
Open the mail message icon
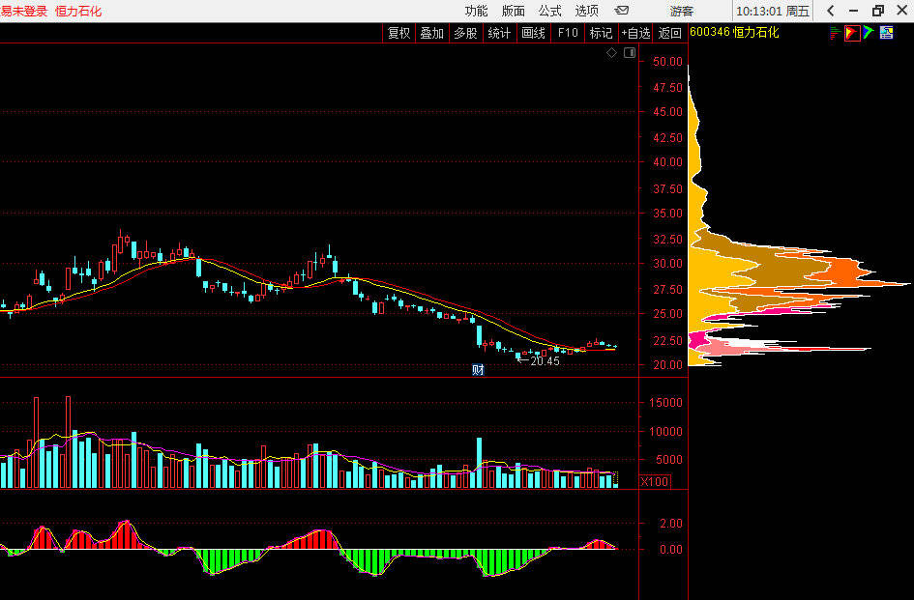(621, 11)
